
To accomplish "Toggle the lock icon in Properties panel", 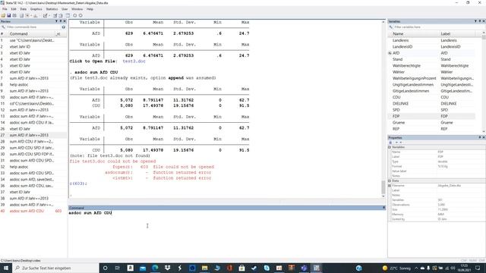I will click(x=390, y=143).
